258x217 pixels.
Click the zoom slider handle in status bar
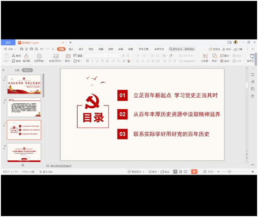tap(229, 171)
